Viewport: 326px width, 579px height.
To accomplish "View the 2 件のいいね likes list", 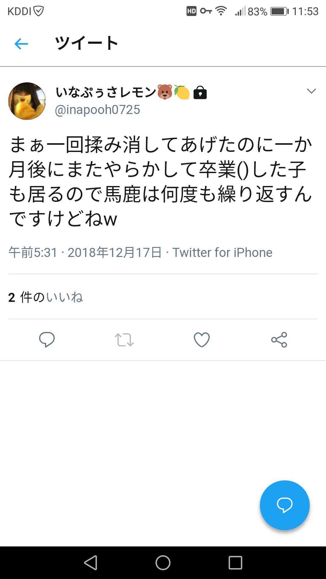I will pos(46,297).
